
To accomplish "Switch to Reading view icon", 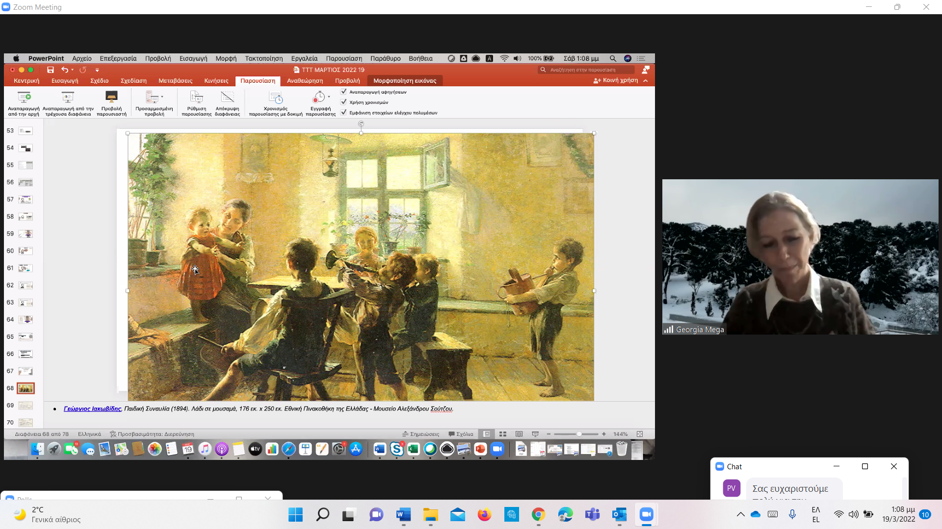I will pyautogui.click(x=519, y=434).
